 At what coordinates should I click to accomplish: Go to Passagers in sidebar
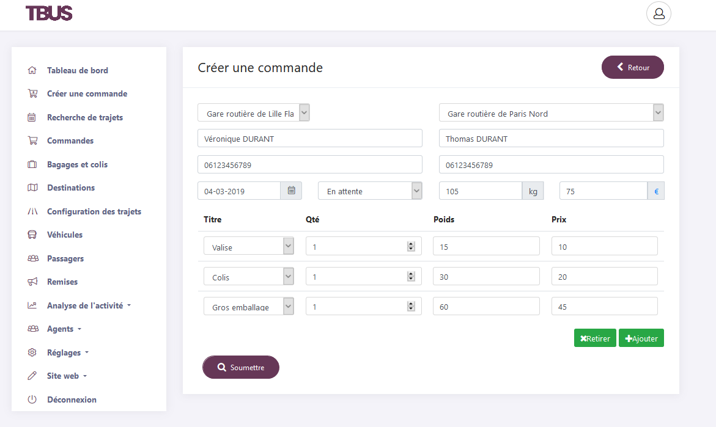65,258
